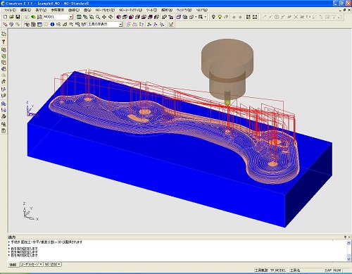Click the rotate view icon next to pan
The width and height of the screenshot is (352, 274).
[111, 17]
